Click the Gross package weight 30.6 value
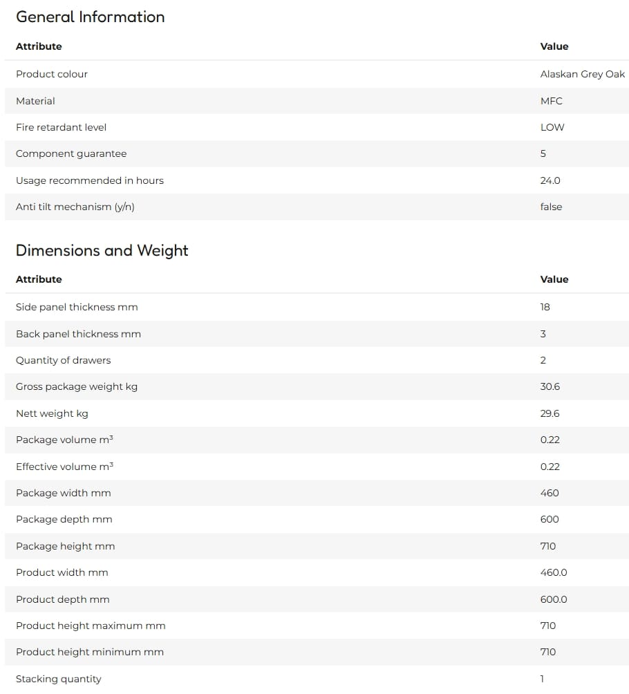The height and width of the screenshot is (694, 629). coord(550,386)
